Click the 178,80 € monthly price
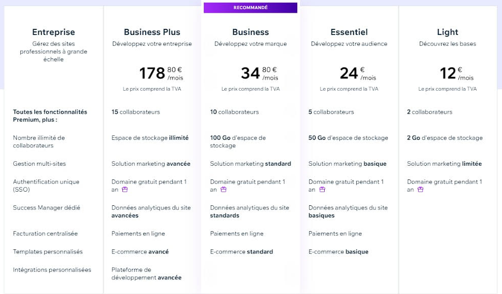Image resolution: width=502 pixels, height=294 pixels. pyautogui.click(x=162, y=73)
